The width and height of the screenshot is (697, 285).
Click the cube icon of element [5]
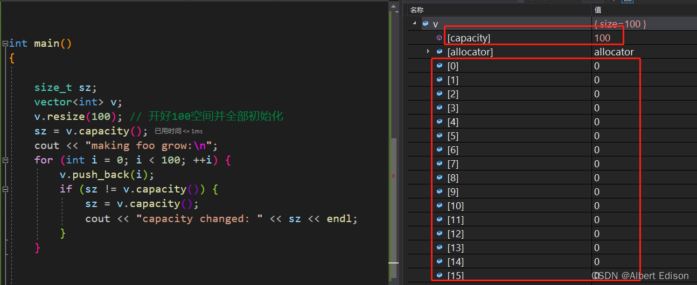439,136
